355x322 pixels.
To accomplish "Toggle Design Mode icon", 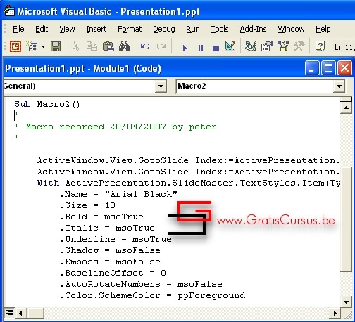I will coord(230,46).
